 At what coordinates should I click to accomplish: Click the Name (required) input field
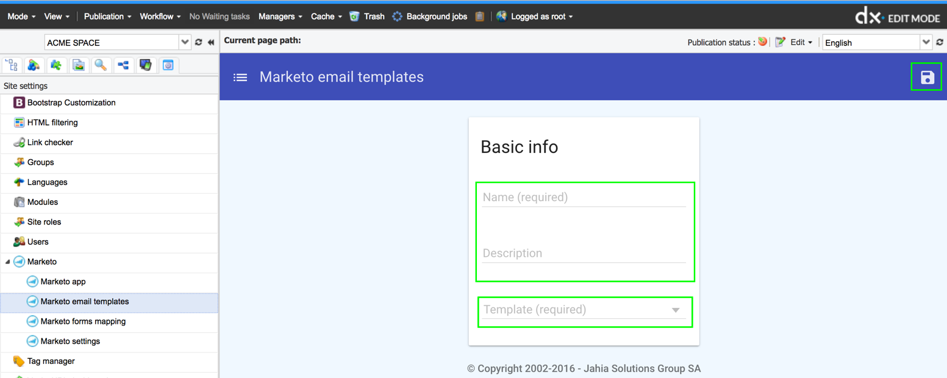(584, 198)
